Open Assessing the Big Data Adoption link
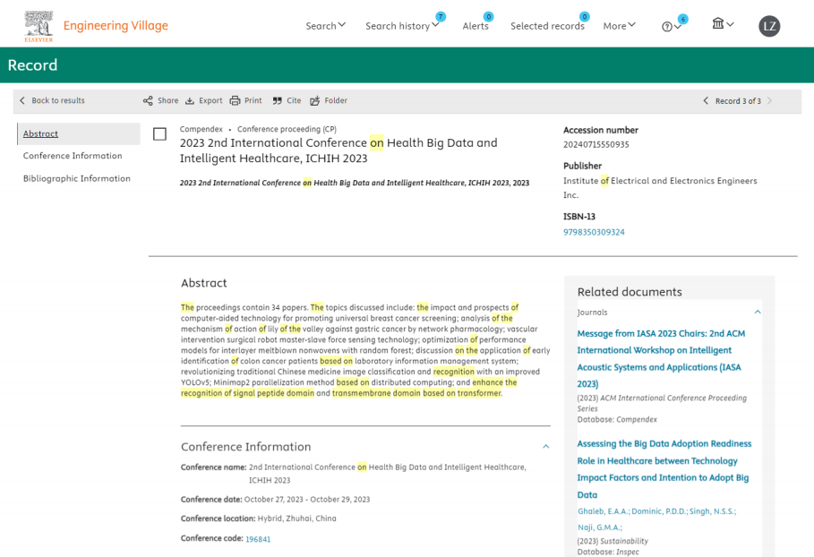Image resolution: width=814 pixels, height=557 pixels. pyautogui.click(x=664, y=469)
